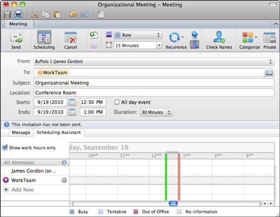Expand the 15 Minutes reminder dropdown
280x217 pixels.
(159, 45)
